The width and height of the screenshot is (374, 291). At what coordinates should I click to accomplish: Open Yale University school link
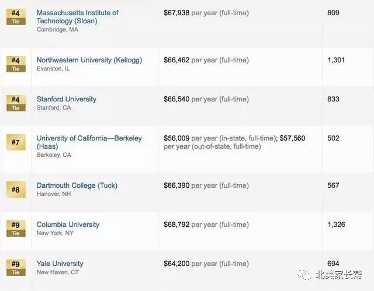(60, 264)
